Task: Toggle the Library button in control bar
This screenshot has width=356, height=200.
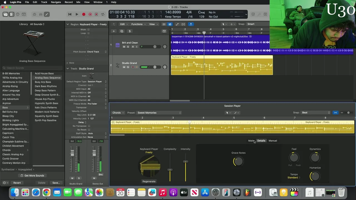Action: pyautogui.click(x=5, y=14)
